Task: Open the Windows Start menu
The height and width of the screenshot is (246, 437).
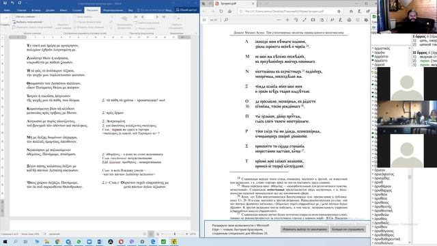Action: pos(5,241)
